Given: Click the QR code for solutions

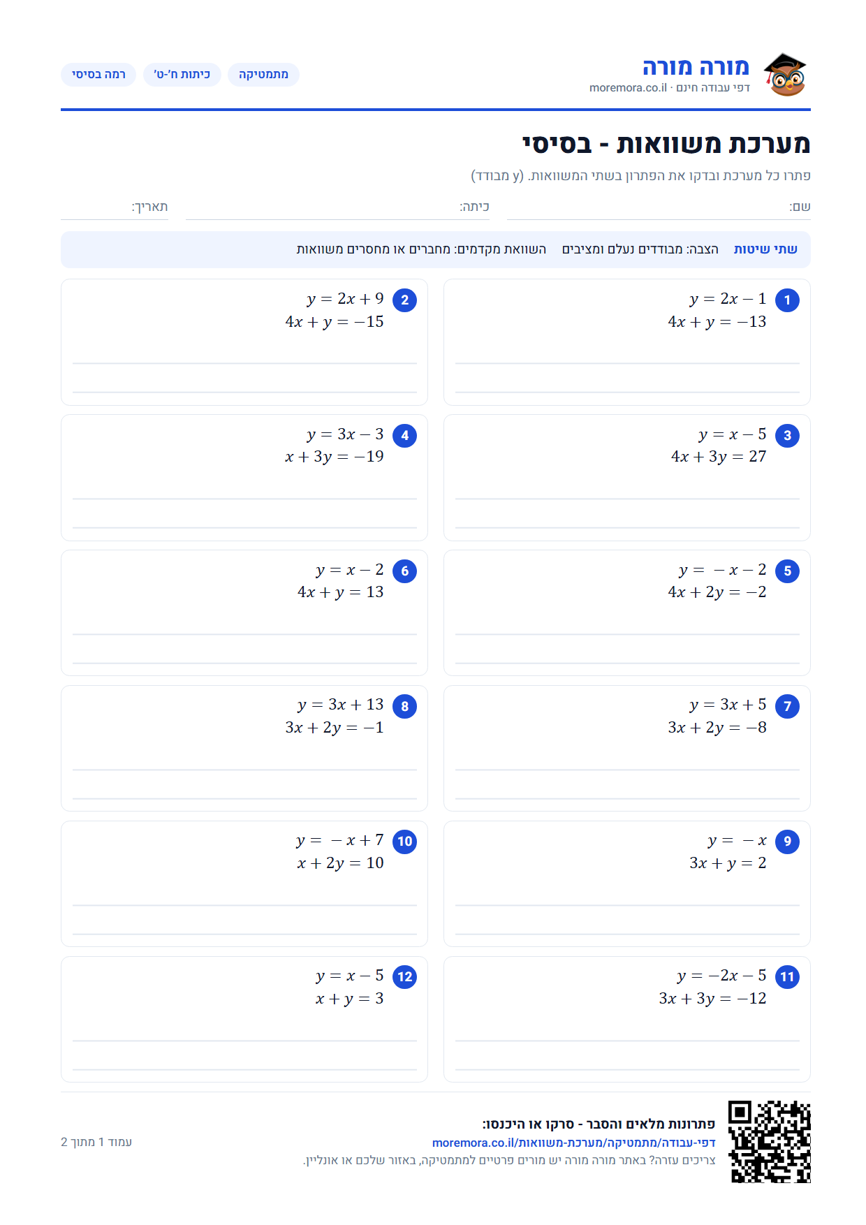Looking at the screenshot, I should click(769, 1142).
